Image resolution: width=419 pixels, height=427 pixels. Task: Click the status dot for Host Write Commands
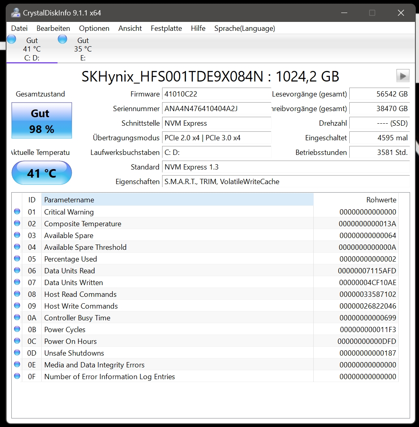17,305
